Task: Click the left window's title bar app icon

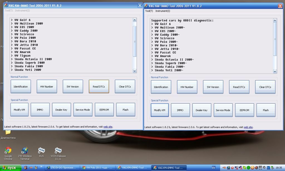Action: tap(6, 6)
